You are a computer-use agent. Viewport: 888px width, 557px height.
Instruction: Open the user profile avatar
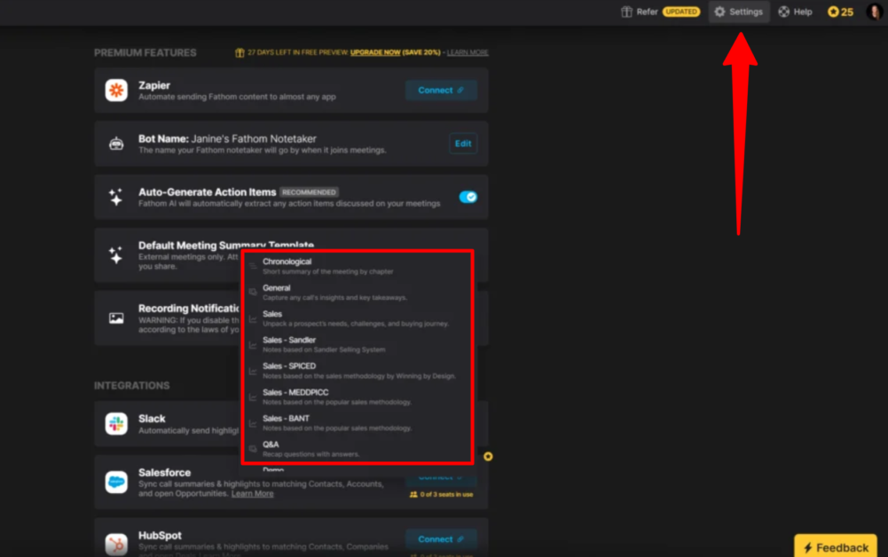pos(874,12)
